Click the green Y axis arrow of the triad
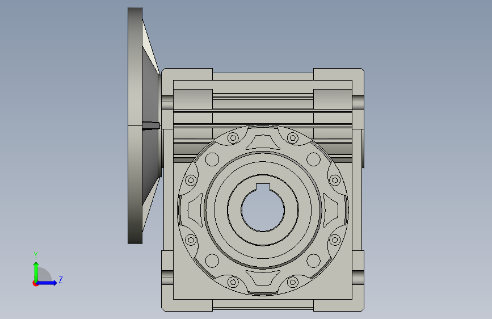This screenshot has height=319, width=492. (36, 271)
